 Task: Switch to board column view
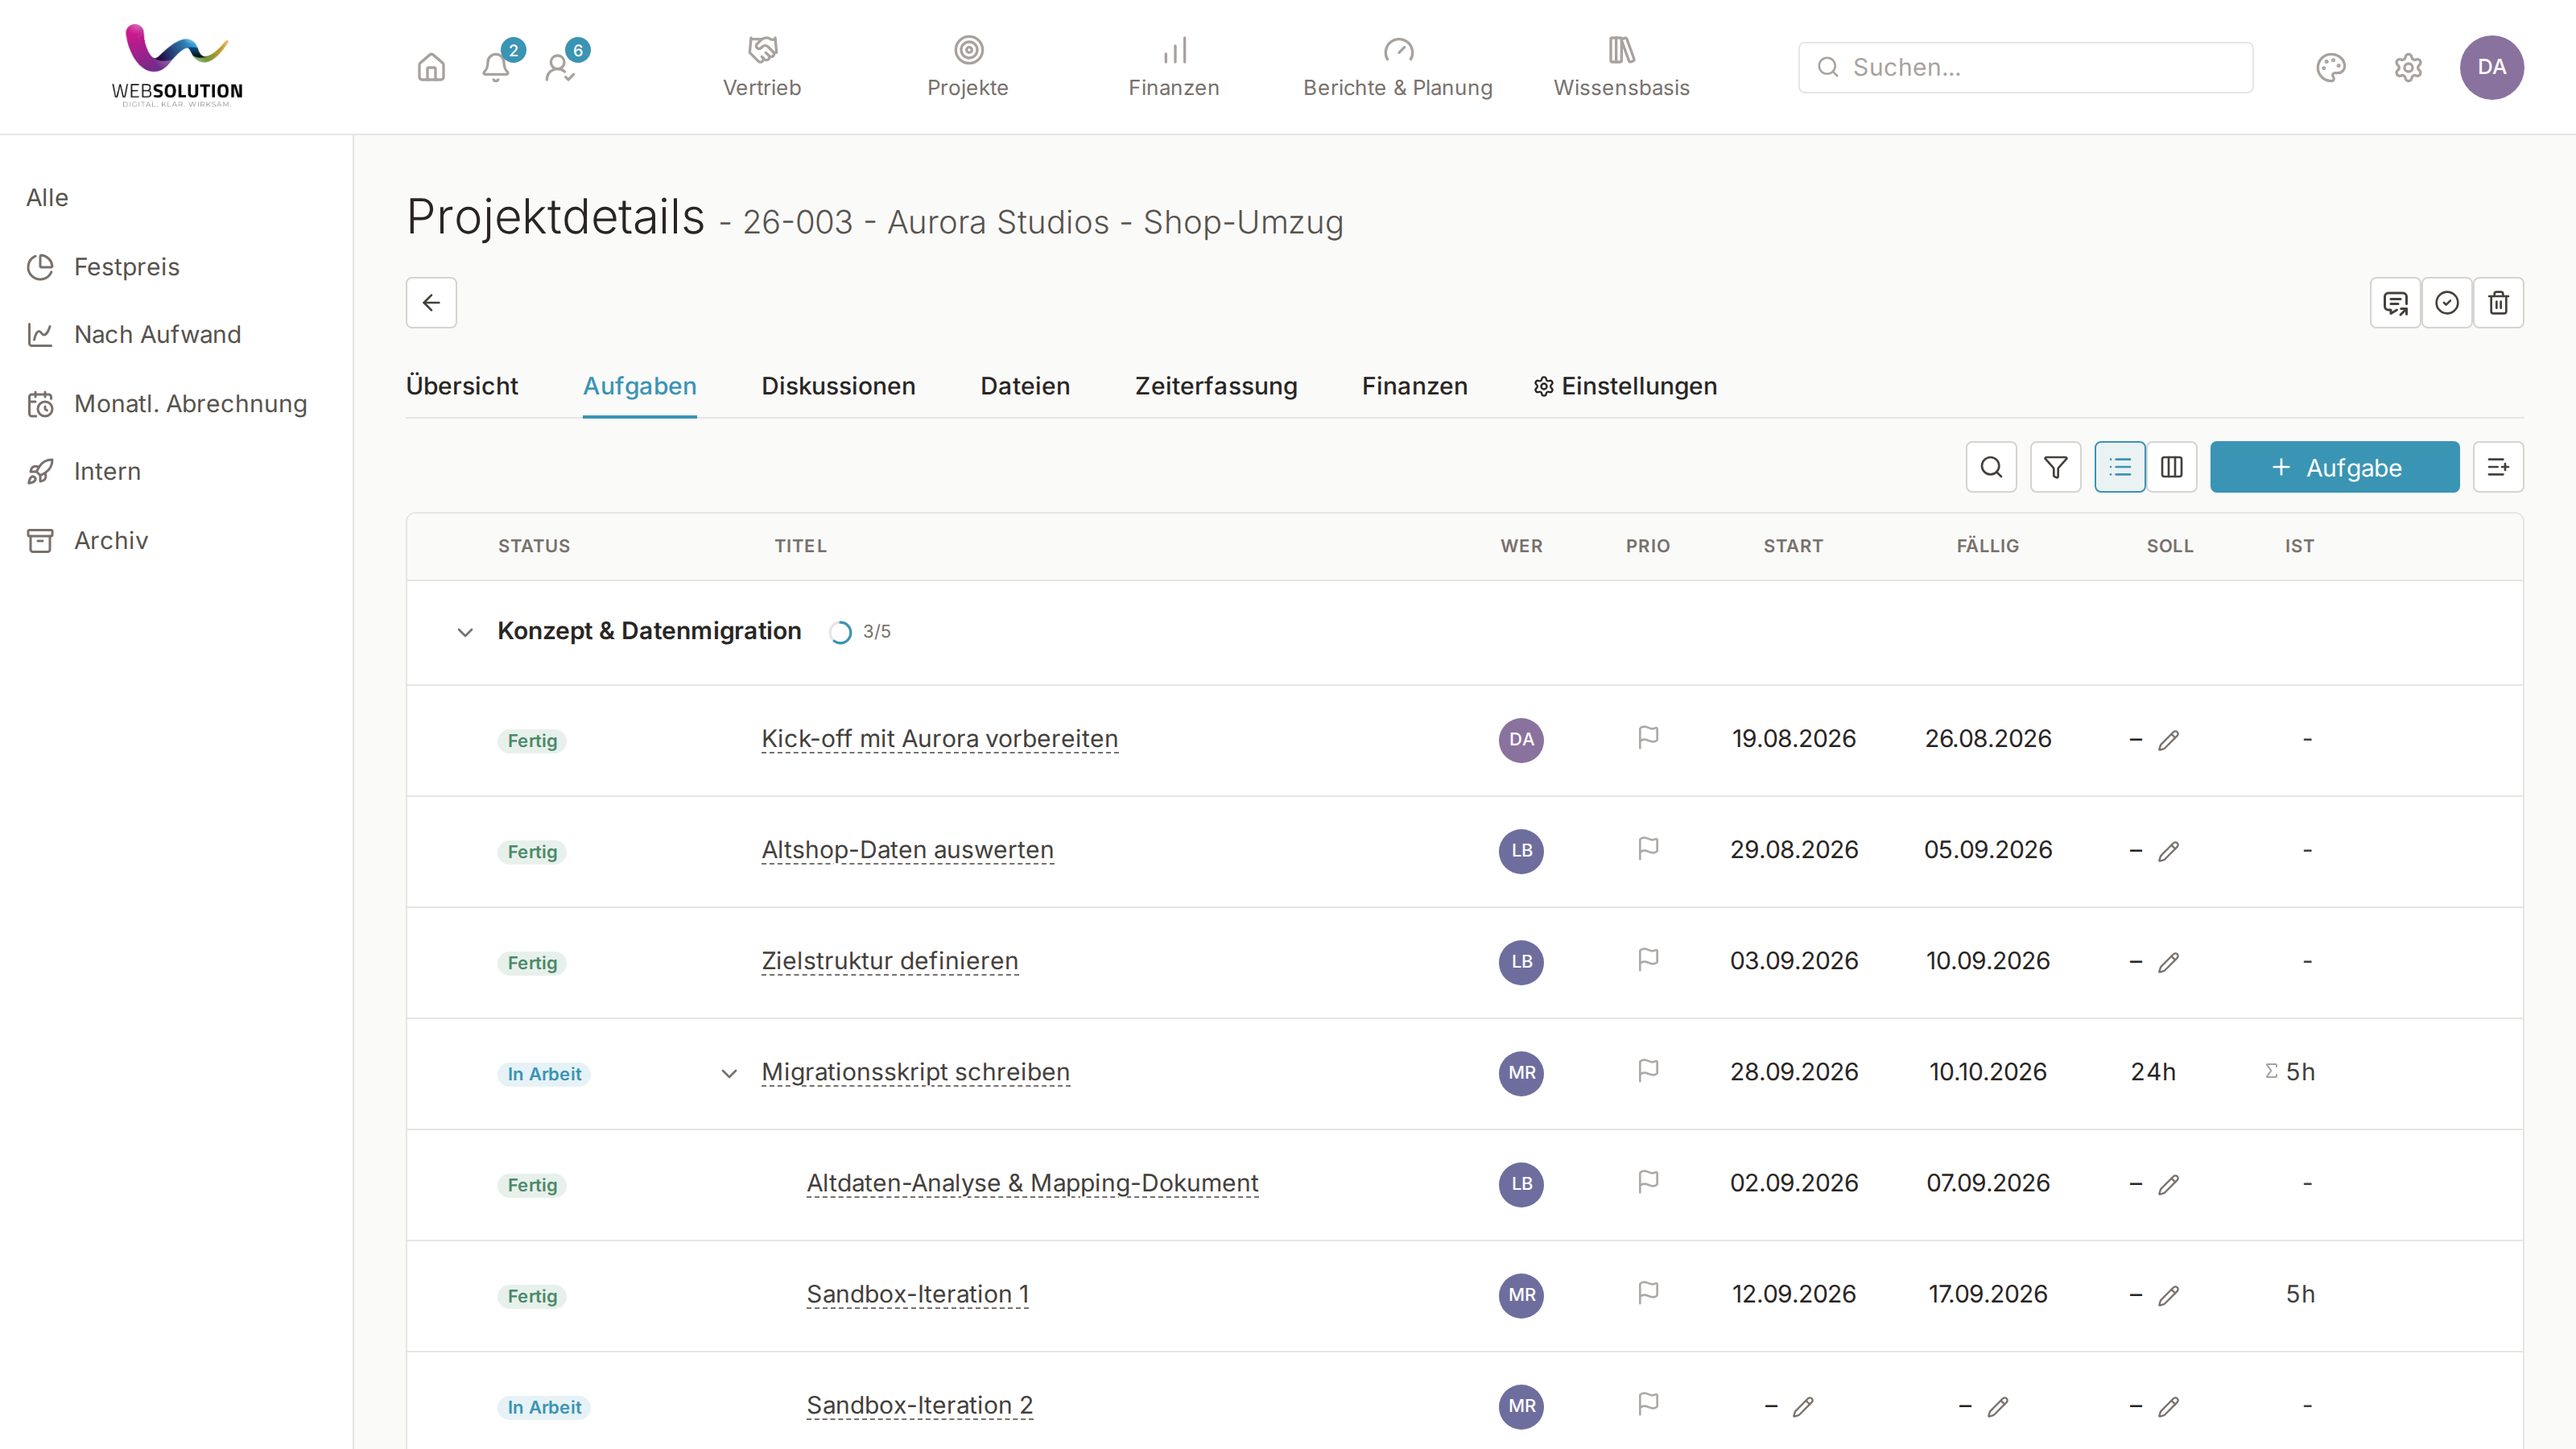click(2172, 467)
